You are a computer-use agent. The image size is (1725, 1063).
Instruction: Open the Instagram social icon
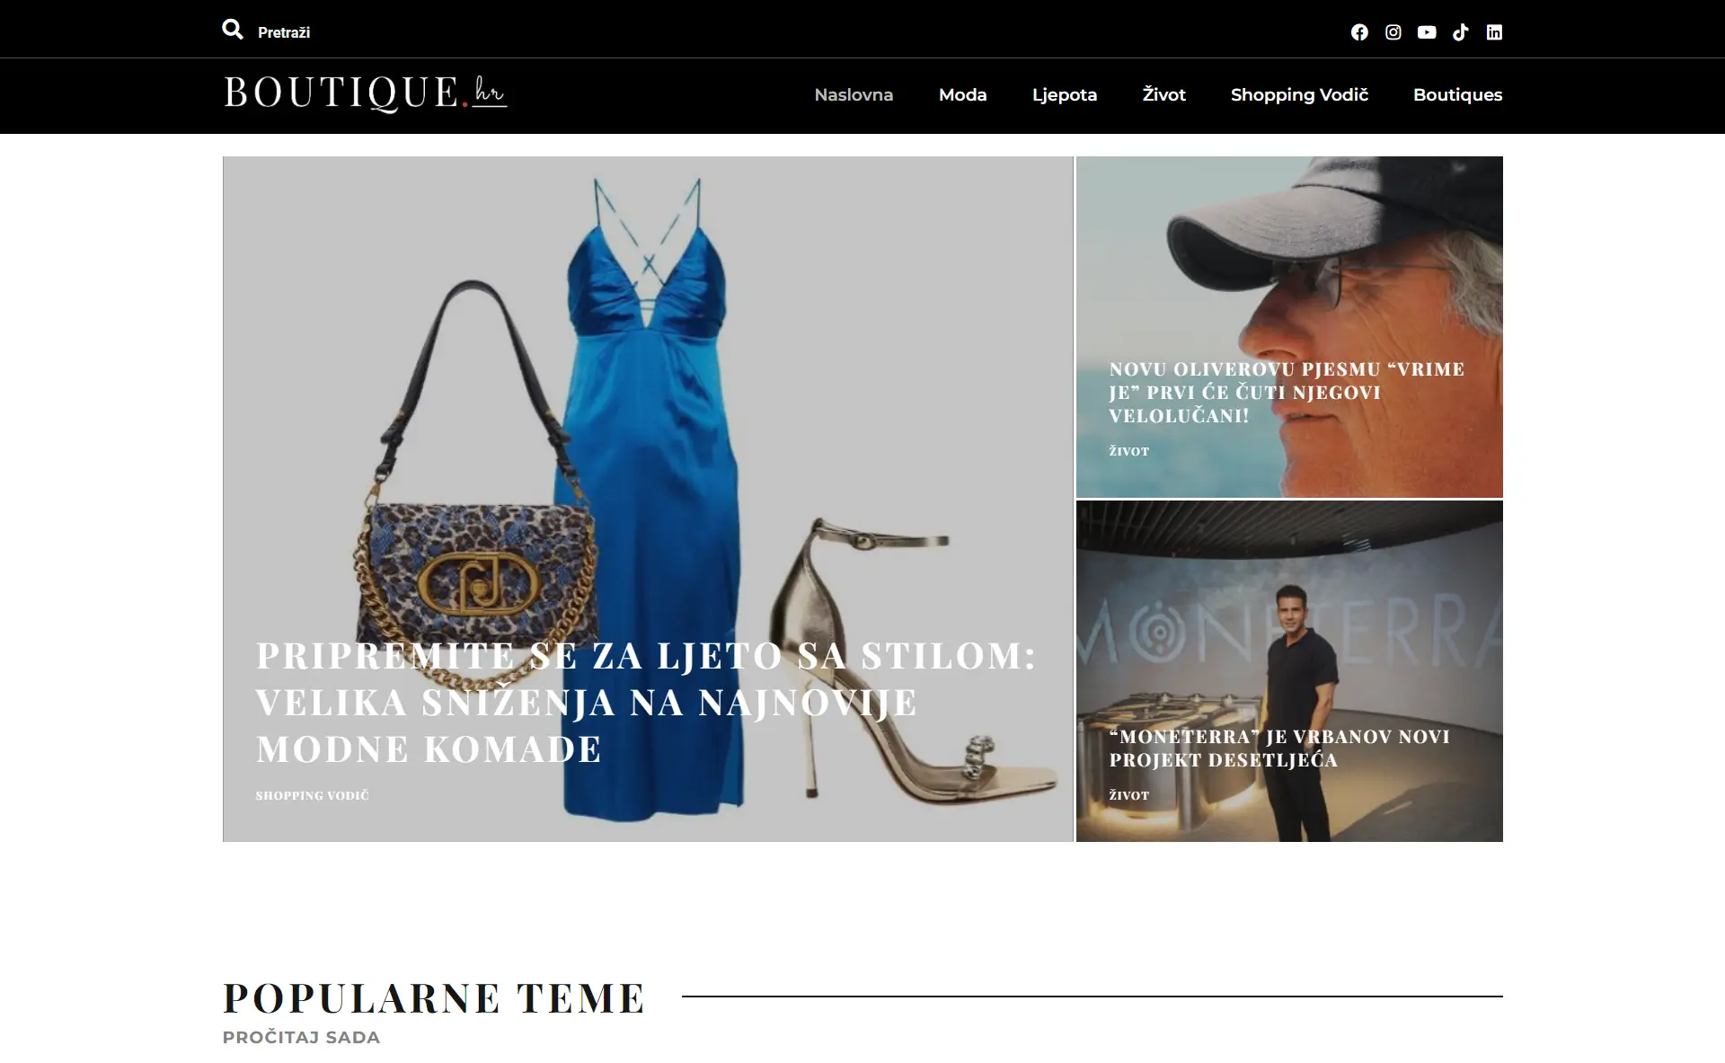click(x=1393, y=32)
